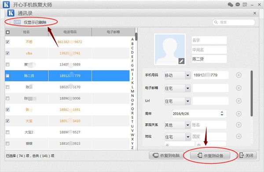Image resolution: width=264 pixels, height=172 pixels.
Task: Select the c&a contact name
Action: (29, 53)
